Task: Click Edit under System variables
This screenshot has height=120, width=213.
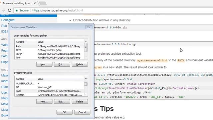Action: pyautogui.click(x=62, y=101)
